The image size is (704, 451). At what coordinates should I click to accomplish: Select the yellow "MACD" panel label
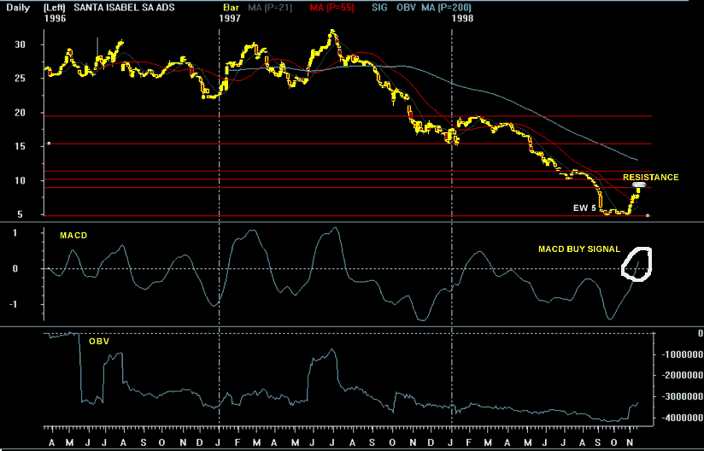[x=73, y=236]
